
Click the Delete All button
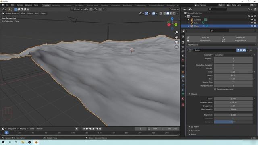pos(239,37)
